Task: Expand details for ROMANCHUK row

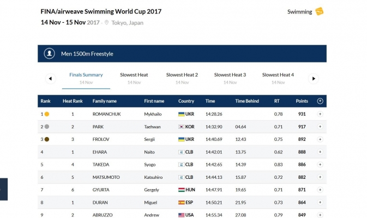Action: (x=320, y=114)
